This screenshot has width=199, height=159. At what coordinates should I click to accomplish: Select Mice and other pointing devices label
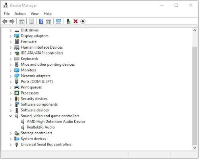coord(48,65)
